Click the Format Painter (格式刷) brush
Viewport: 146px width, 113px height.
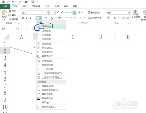[x=10, y=19]
